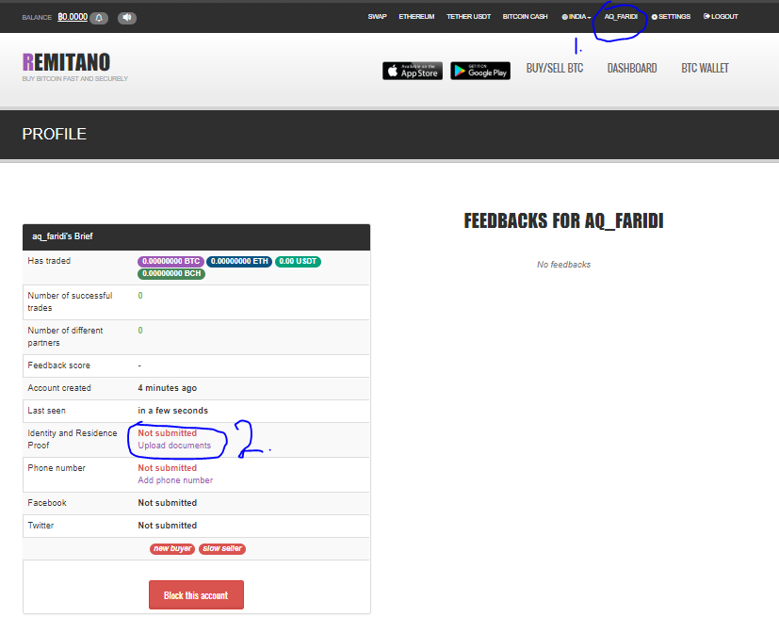This screenshot has width=779, height=633.
Task: Click the Facebook 'Not submitted' status
Action: point(168,503)
